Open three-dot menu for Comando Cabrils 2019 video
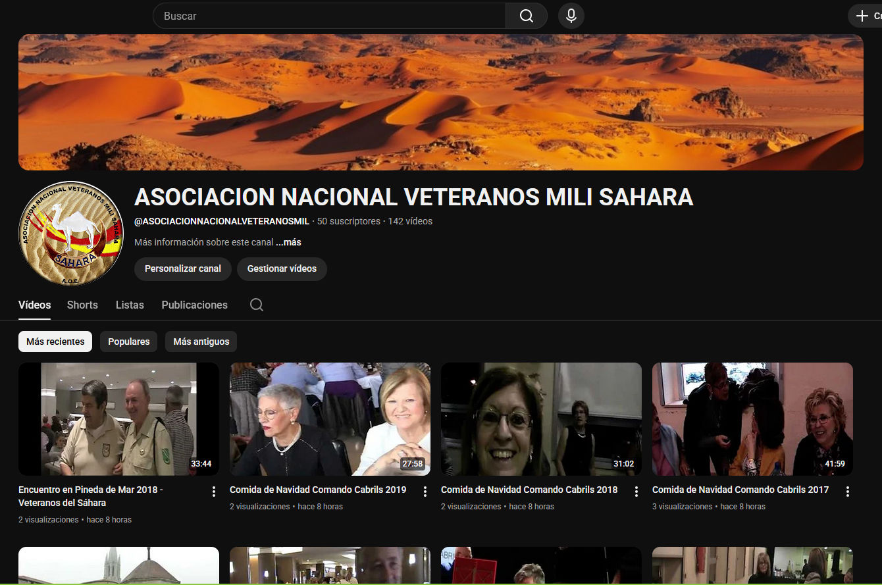 click(x=425, y=492)
